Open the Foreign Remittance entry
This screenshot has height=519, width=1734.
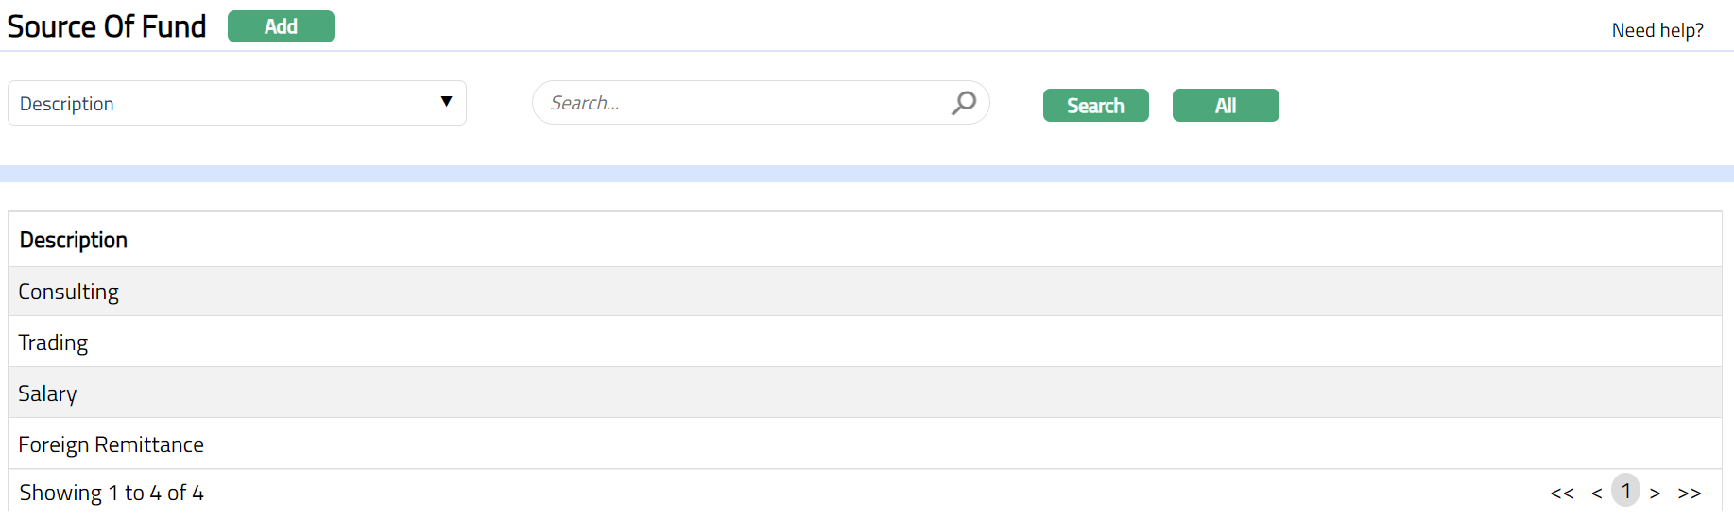click(x=112, y=444)
